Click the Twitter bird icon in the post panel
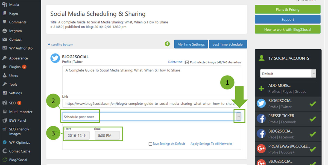The height and width of the screenshot is (165, 328). 55,58
